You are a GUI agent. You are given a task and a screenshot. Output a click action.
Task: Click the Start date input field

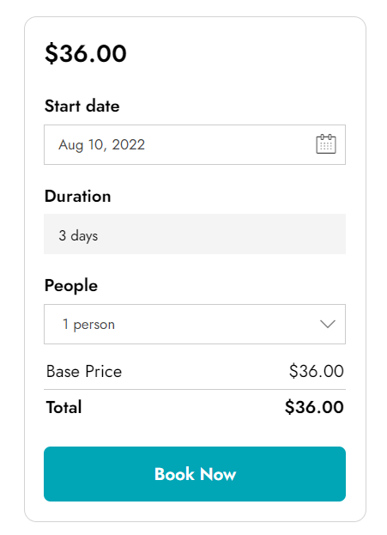pyautogui.click(x=195, y=144)
